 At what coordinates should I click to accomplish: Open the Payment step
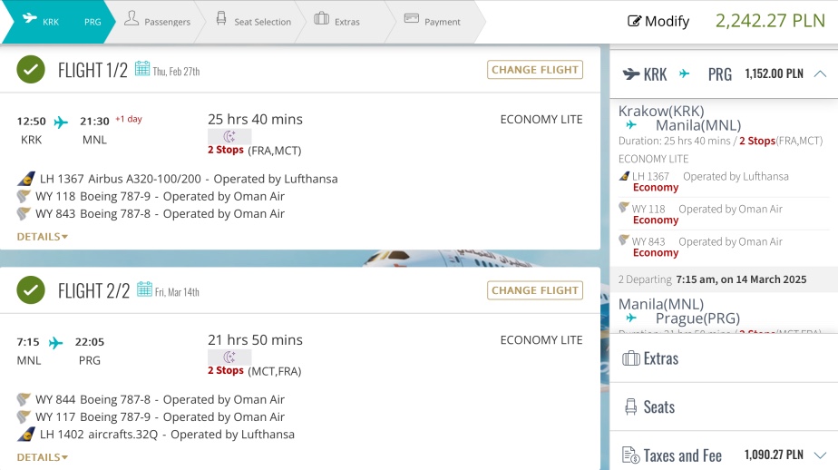pos(433,21)
